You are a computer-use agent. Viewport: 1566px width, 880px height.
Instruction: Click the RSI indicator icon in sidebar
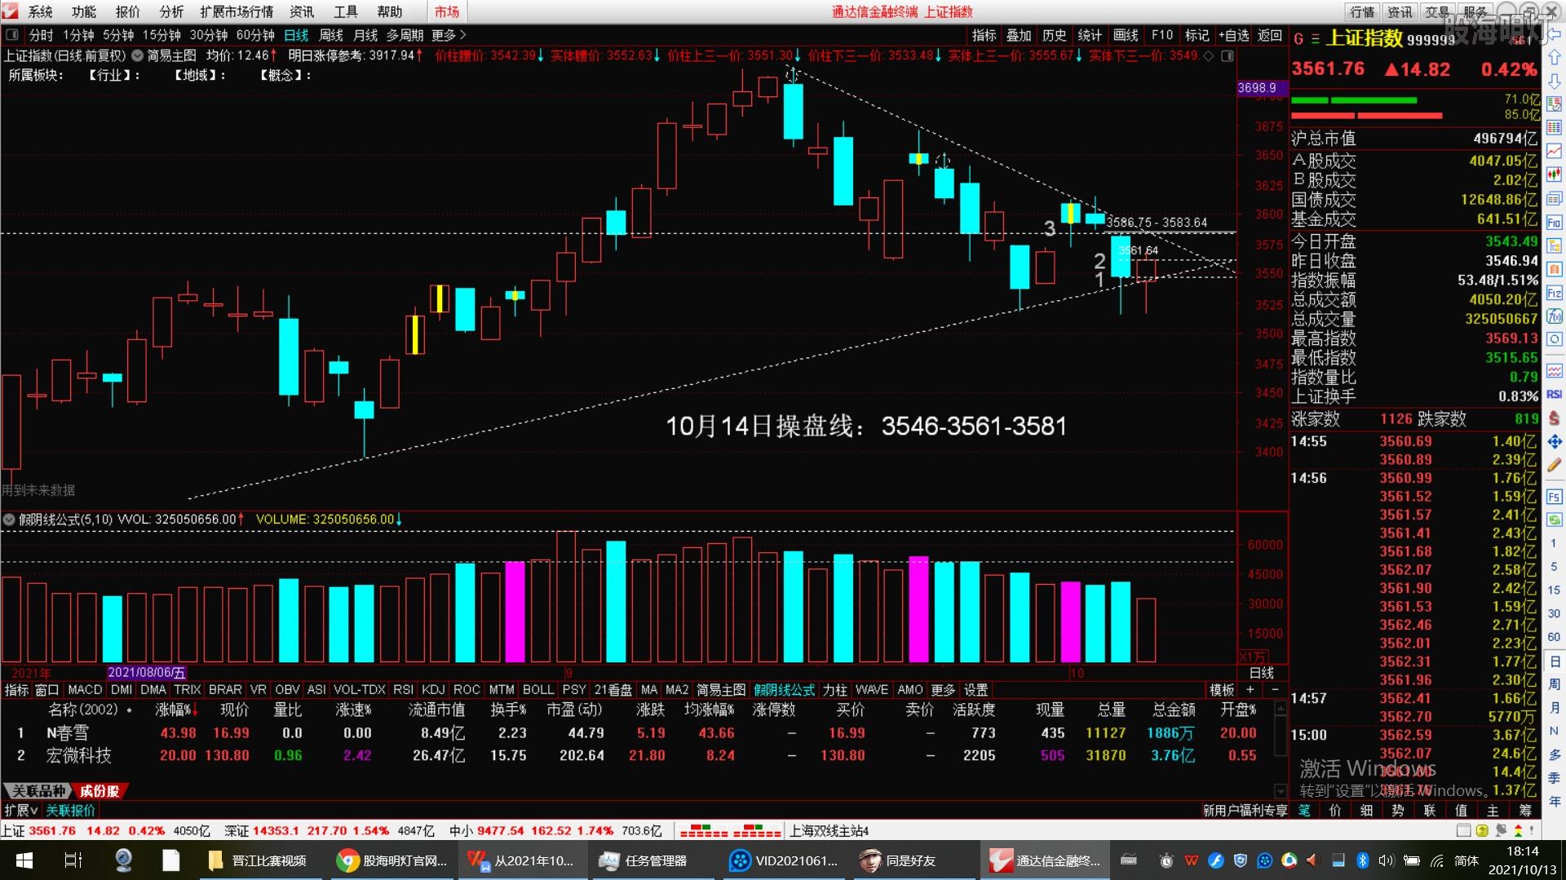click(1554, 395)
